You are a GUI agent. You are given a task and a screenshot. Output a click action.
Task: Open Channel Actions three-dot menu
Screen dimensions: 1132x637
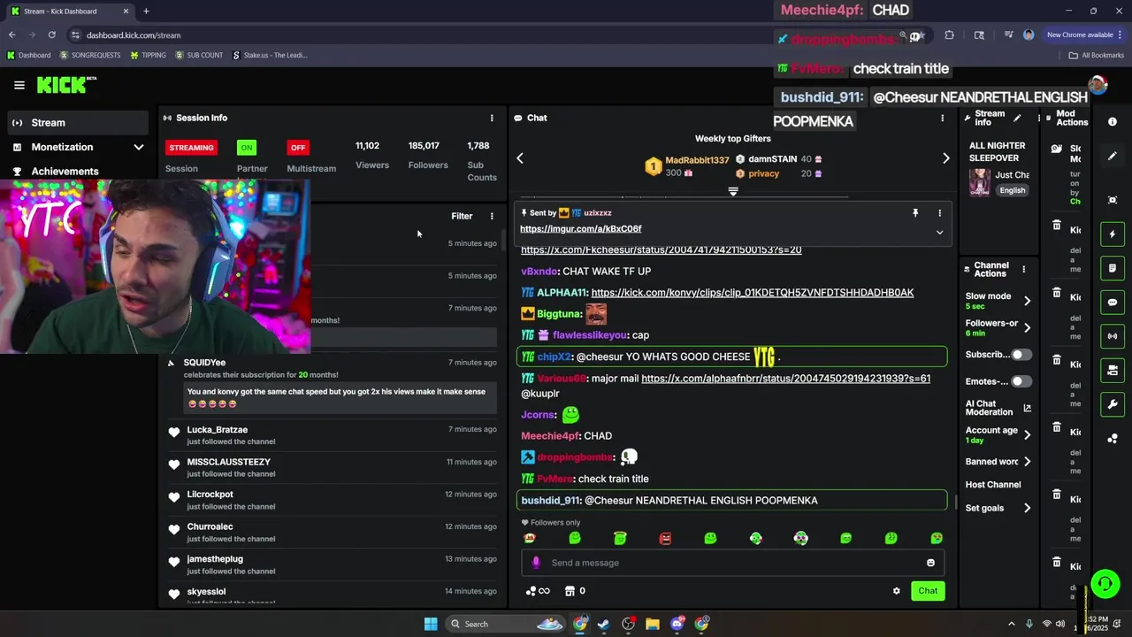pos(1023,269)
